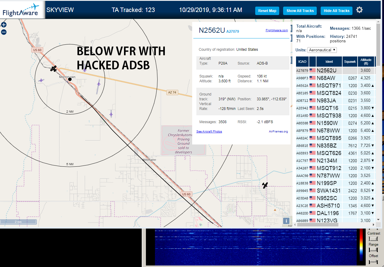Click Hide All Tracks button
This screenshot has height=267, width=384.
point(337,11)
